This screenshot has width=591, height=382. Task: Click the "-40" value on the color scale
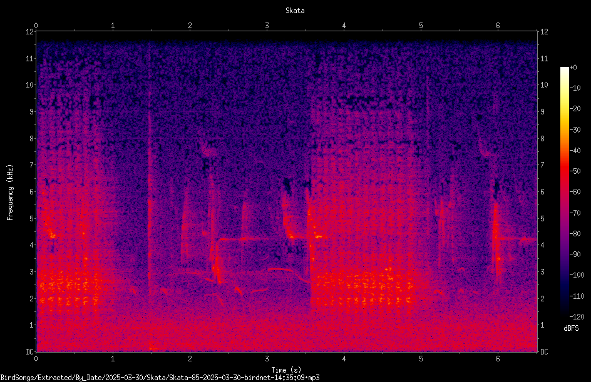click(x=575, y=151)
